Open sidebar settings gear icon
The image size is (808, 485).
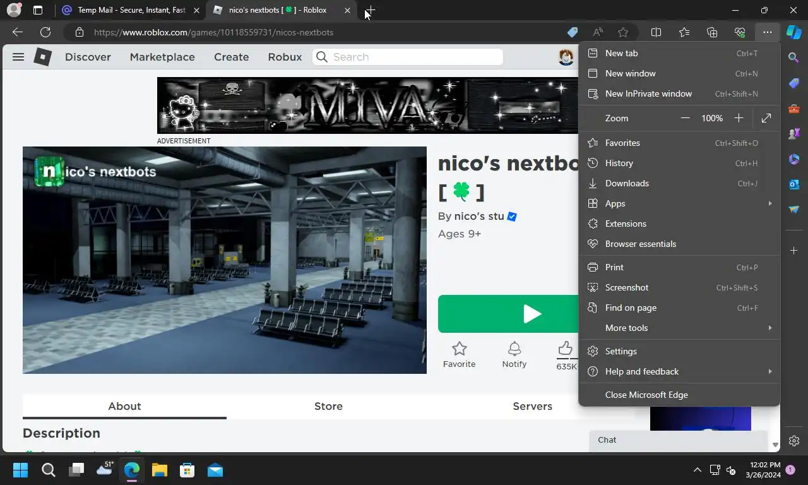(x=794, y=441)
